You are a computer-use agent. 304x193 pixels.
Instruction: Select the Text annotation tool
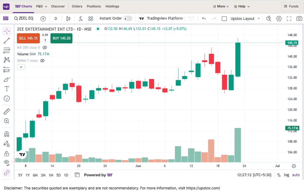click(7, 89)
